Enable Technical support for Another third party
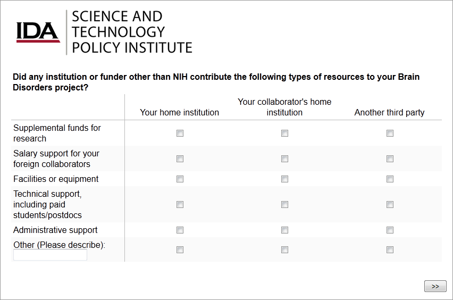Image resolution: width=453 pixels, height=300 pixels. 390,205
